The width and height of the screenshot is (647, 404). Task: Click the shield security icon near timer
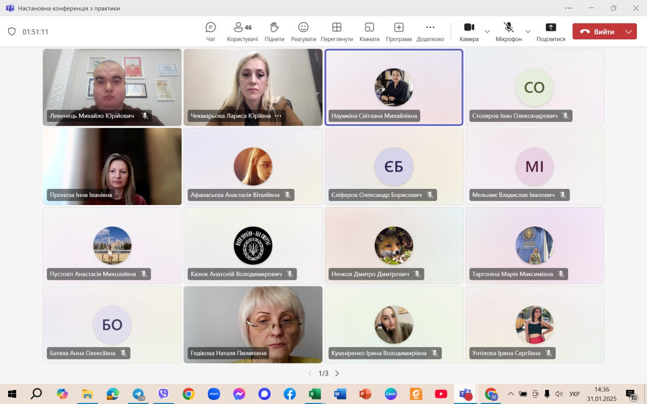click(12, 31)
